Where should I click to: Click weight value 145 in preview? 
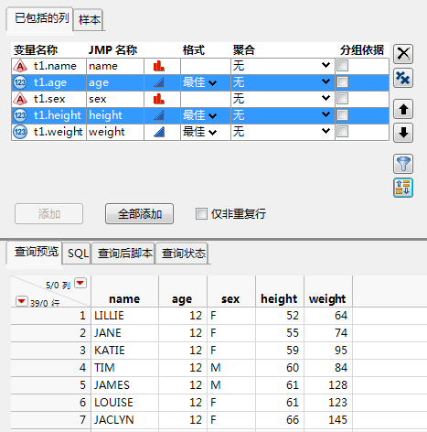click(328, 420)
